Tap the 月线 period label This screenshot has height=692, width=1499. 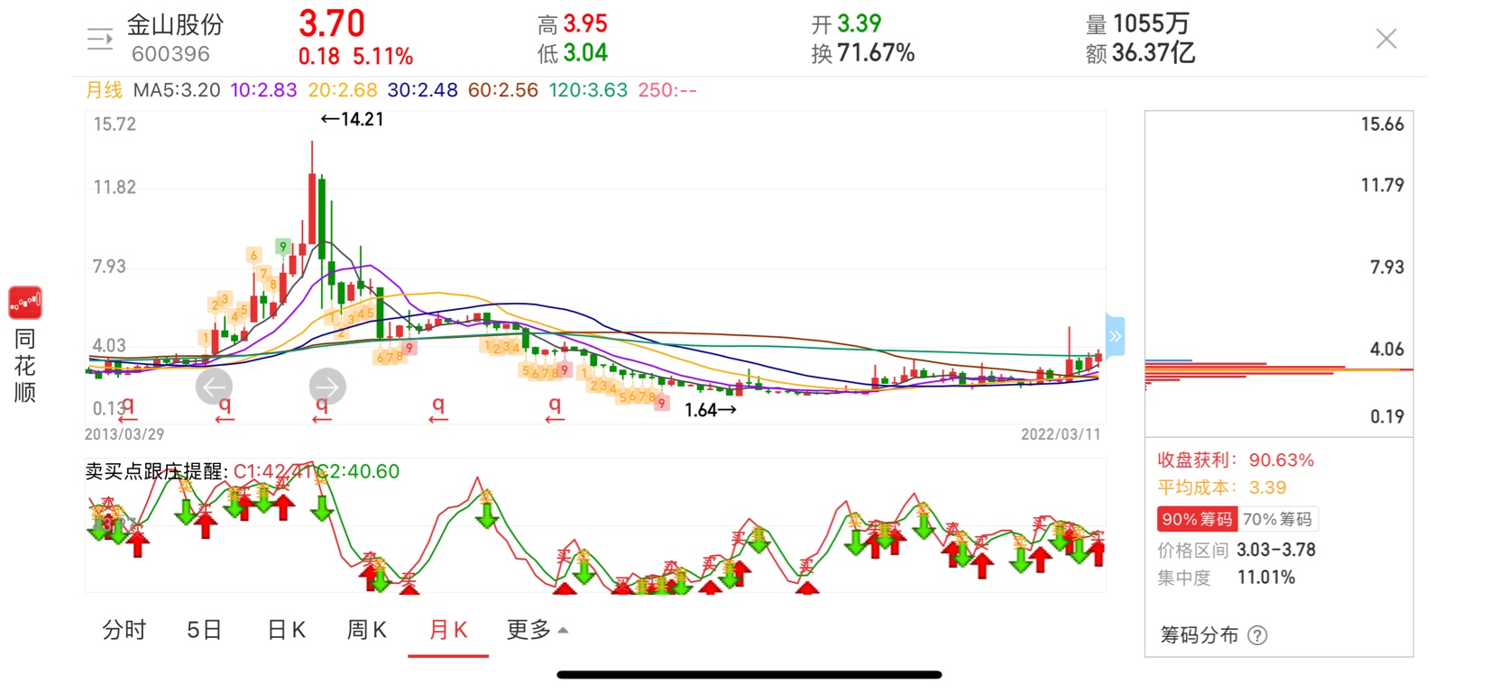(104, 90)
